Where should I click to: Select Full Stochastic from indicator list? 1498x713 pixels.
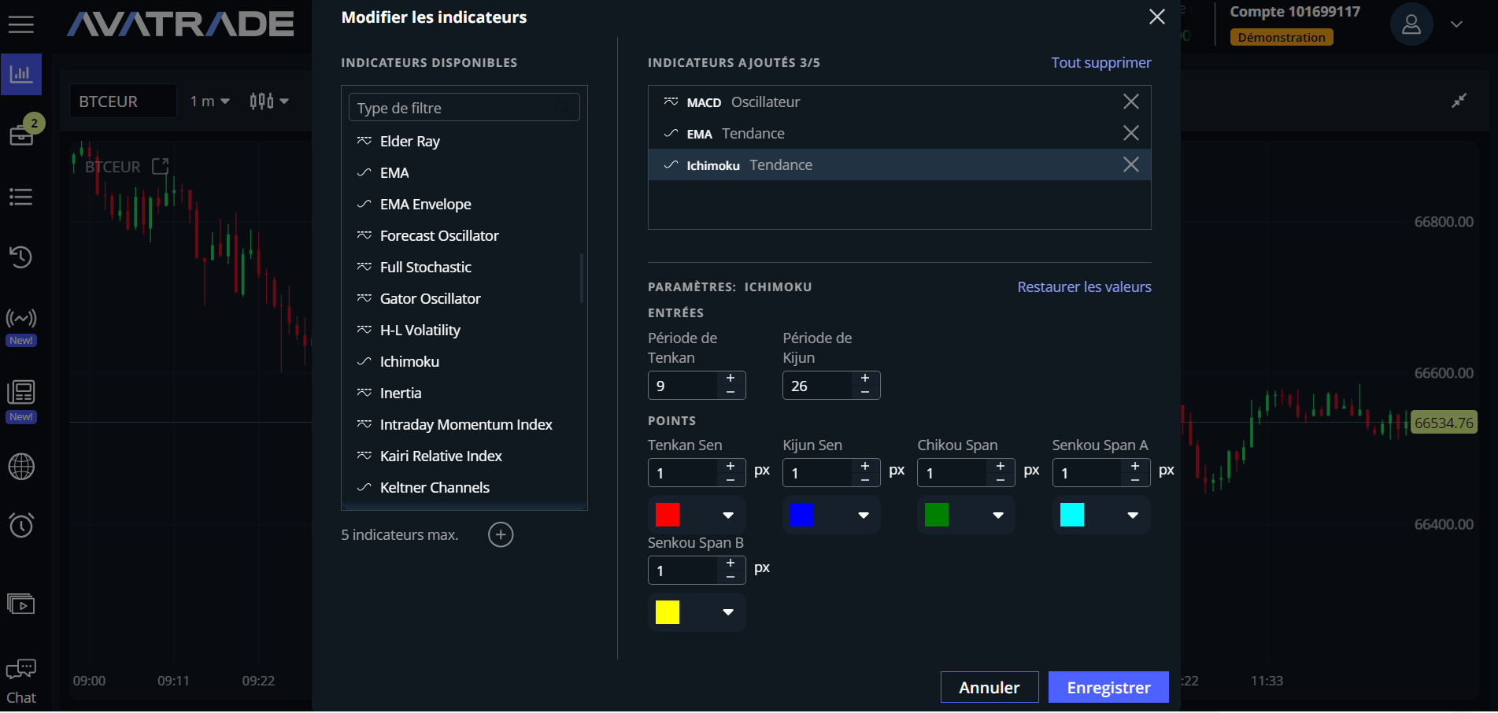coord(425,267)
